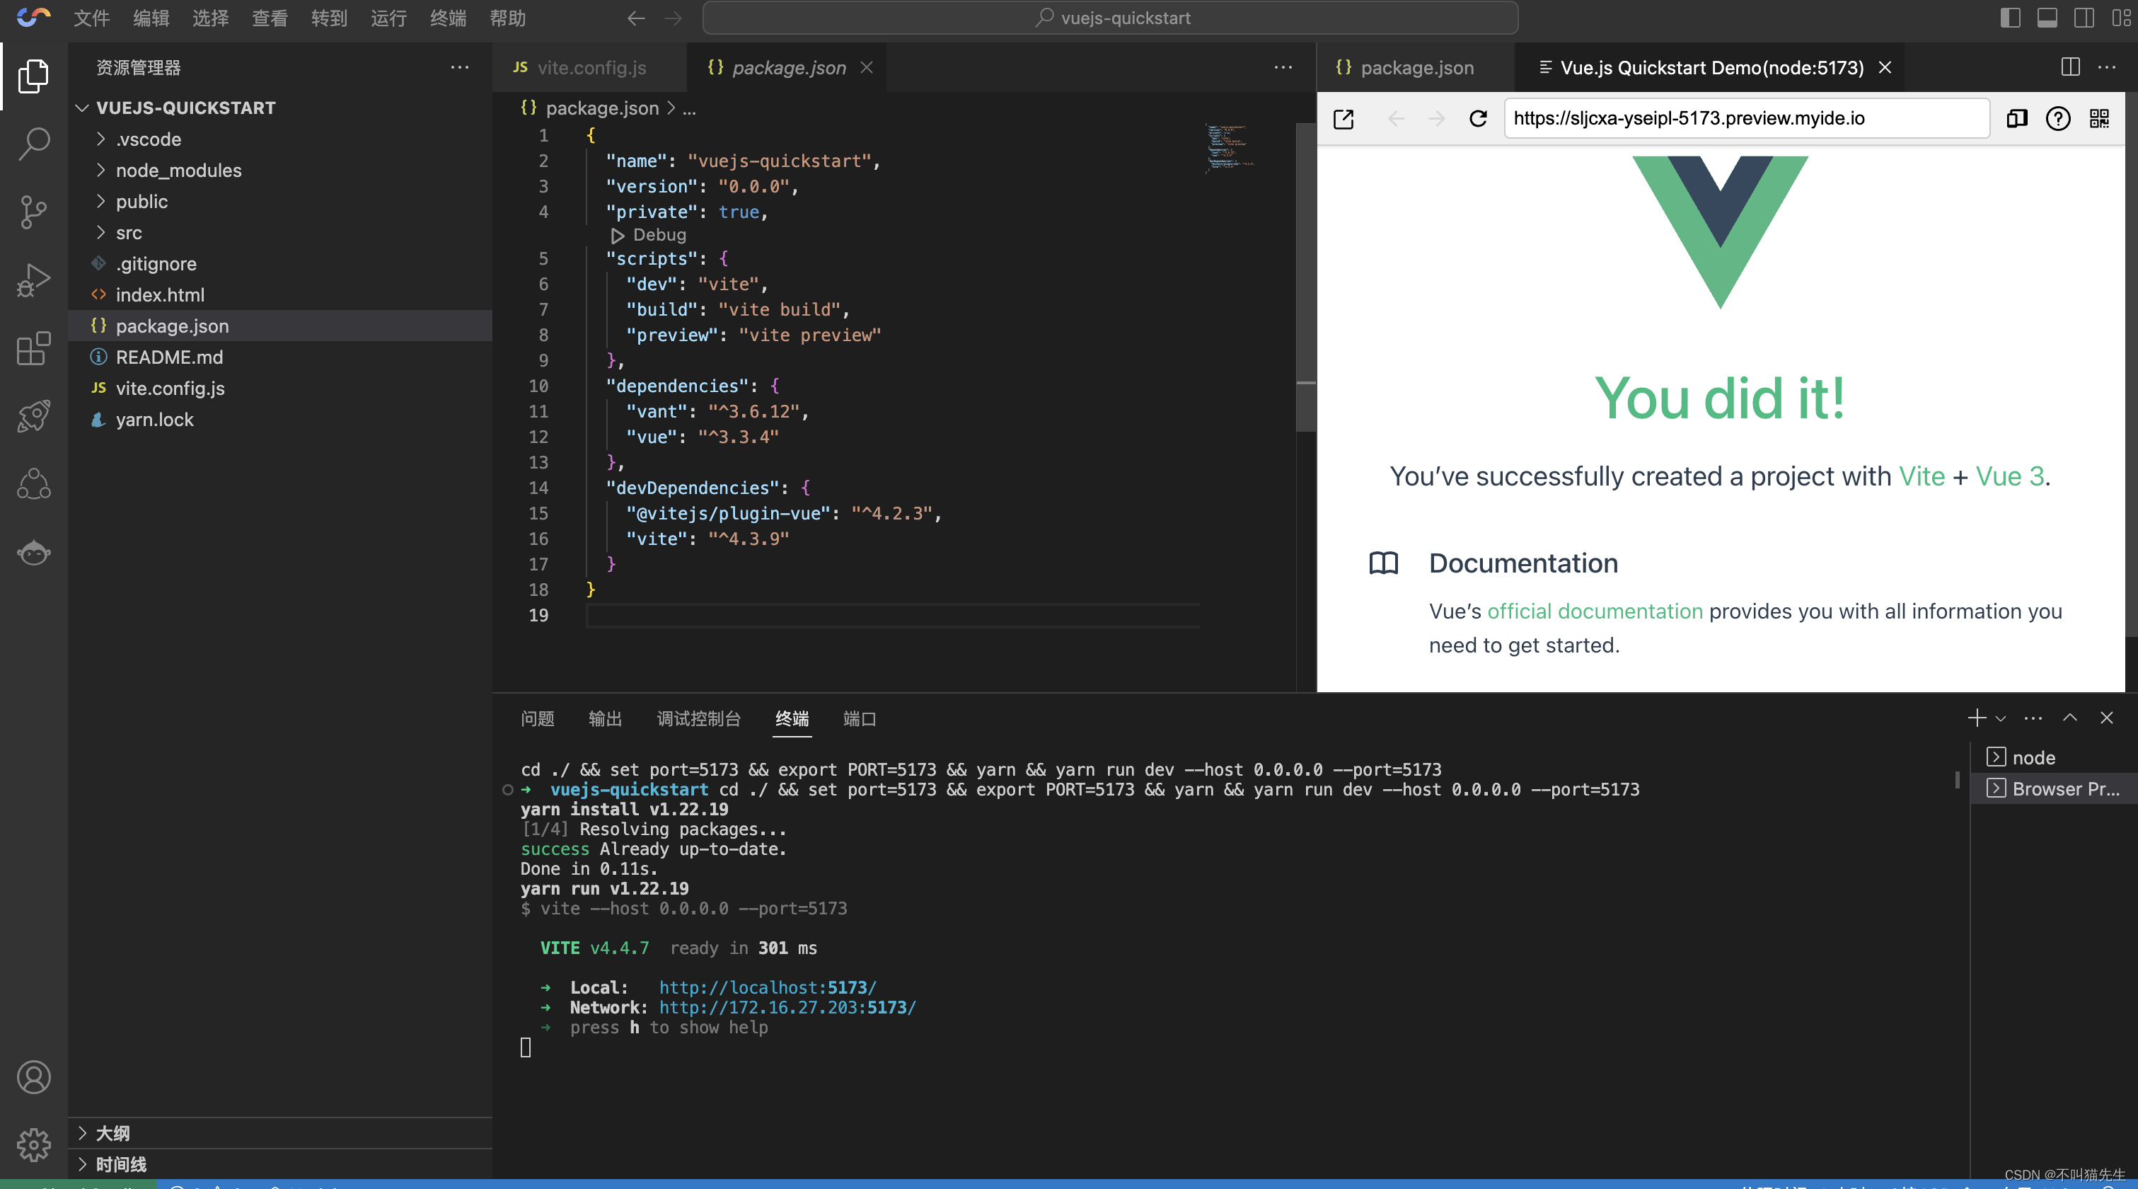Open the 编辑 menu
The height and width of the screenshot is (1189, 2138).
tap(151, 18)
